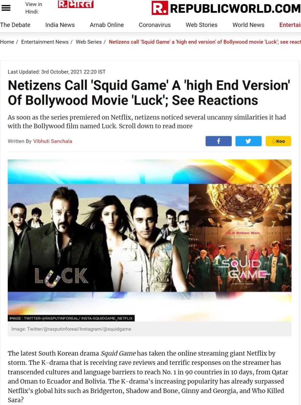Click the Republicworld.com logo
301x405 pixels.
pyautogui.click(x=226, y=8)
